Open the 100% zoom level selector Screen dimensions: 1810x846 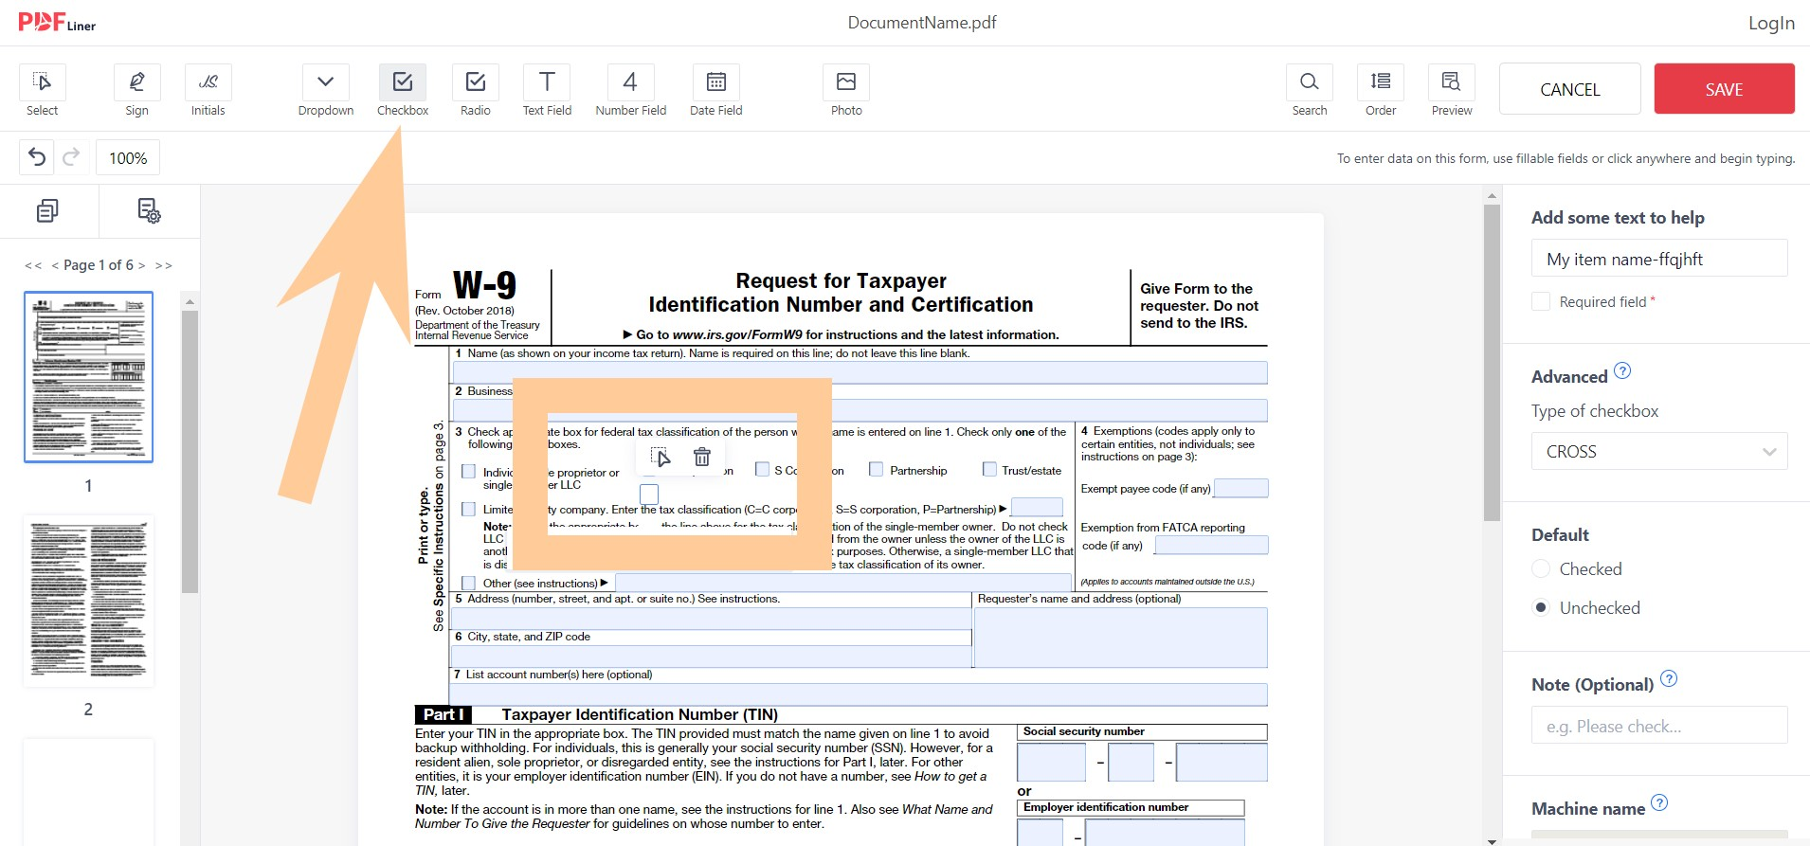pos(128,157)
